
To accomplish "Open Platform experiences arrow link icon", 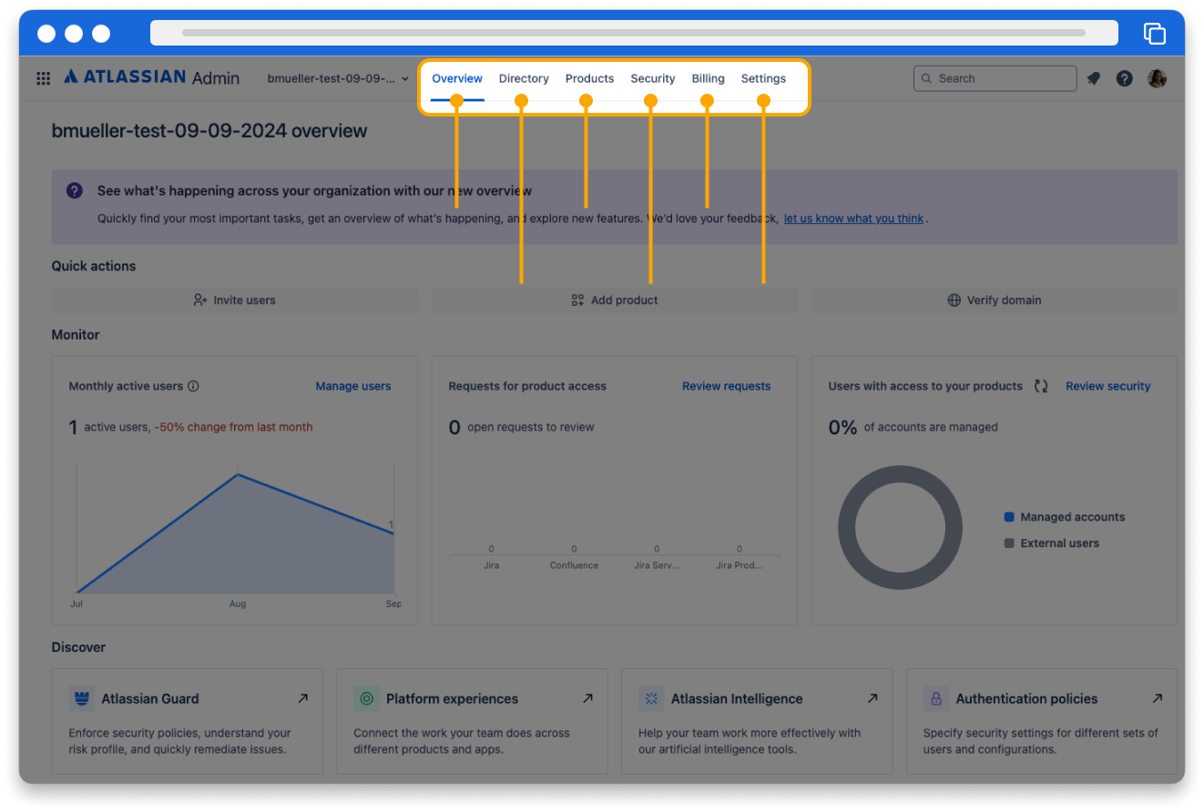I will tap(587, 698).
